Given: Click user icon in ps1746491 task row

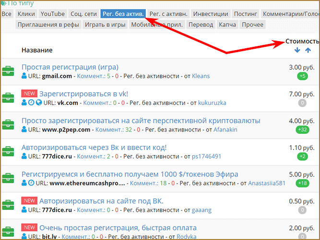Looking at the screenshot, I should 24,156.
